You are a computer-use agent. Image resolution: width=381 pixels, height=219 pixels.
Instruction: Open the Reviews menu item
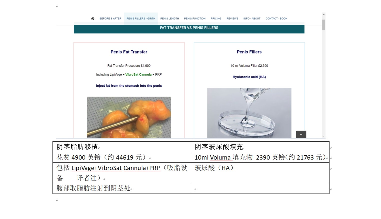click(x=232, y=18)
